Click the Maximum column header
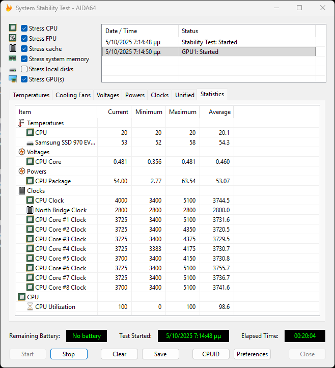335x368 pixels. tap(182, 112)
